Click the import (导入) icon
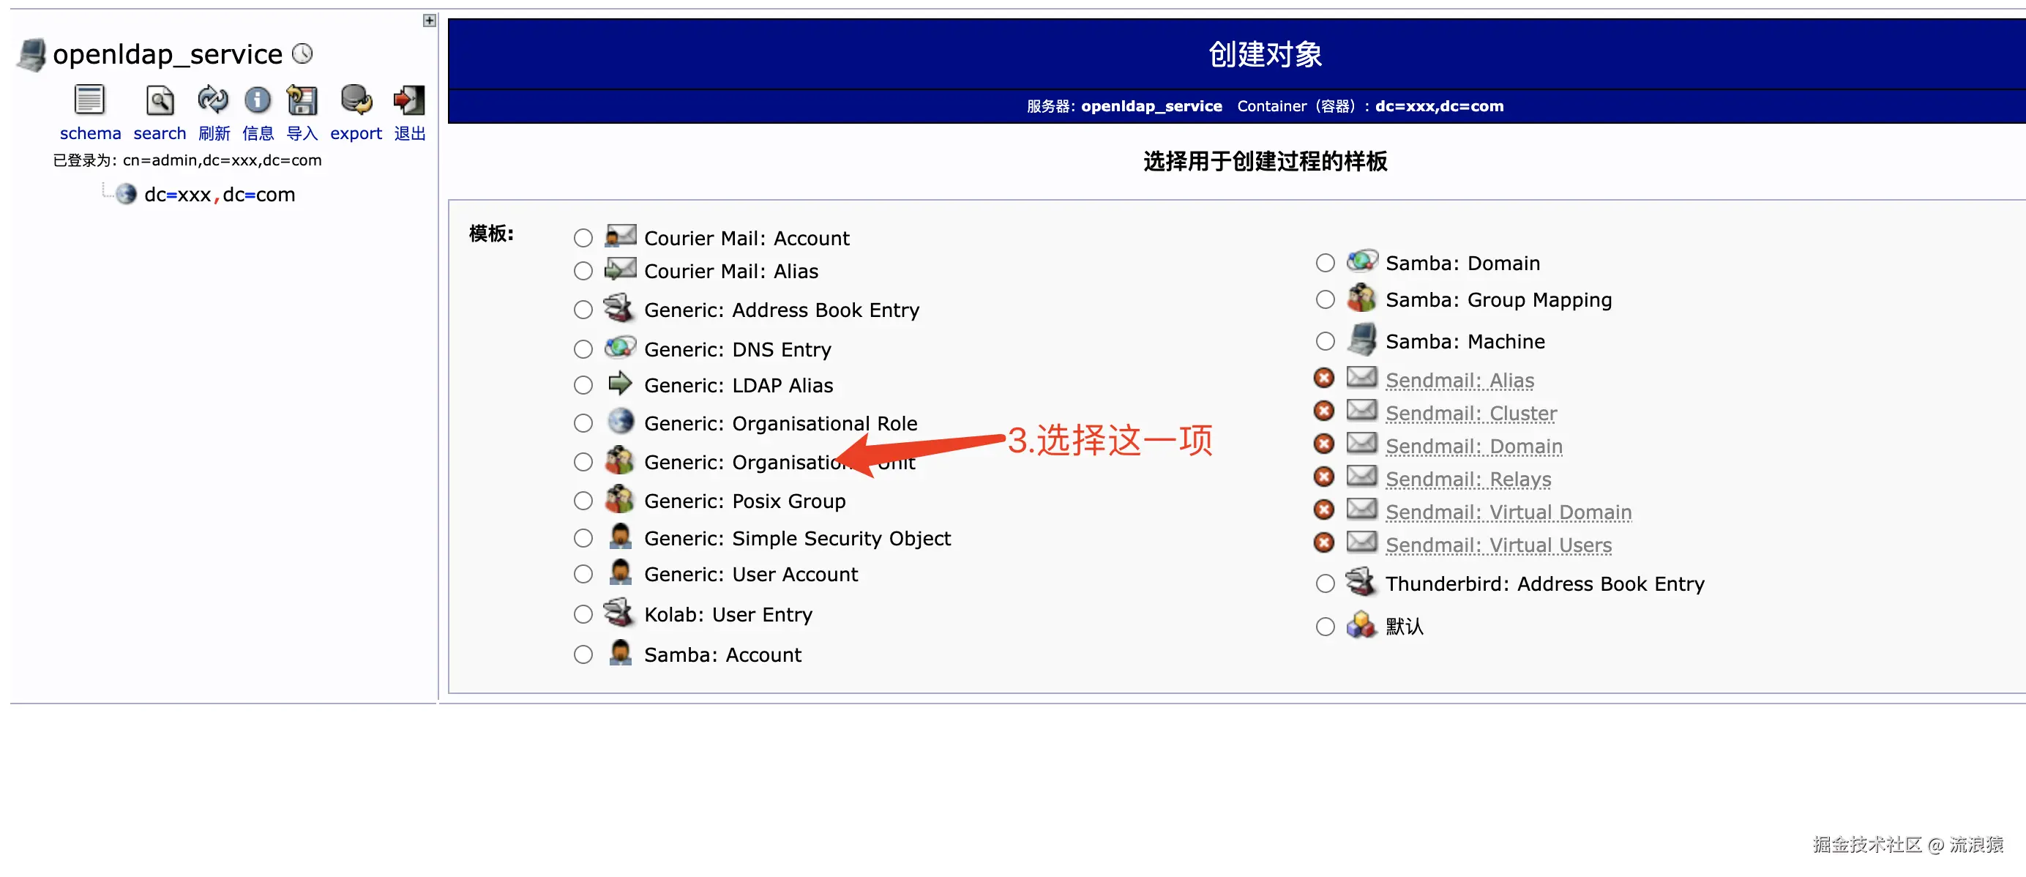The width and height of the screenshot is (2026, 877). (x=302, y=101)
